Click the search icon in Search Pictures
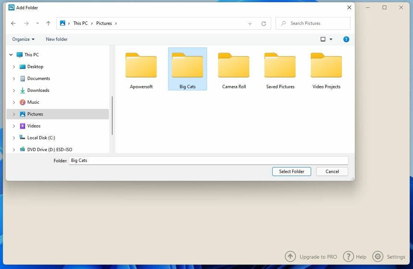Image resolution: width=413 pixels, height=269 pixels. (284, 23)
